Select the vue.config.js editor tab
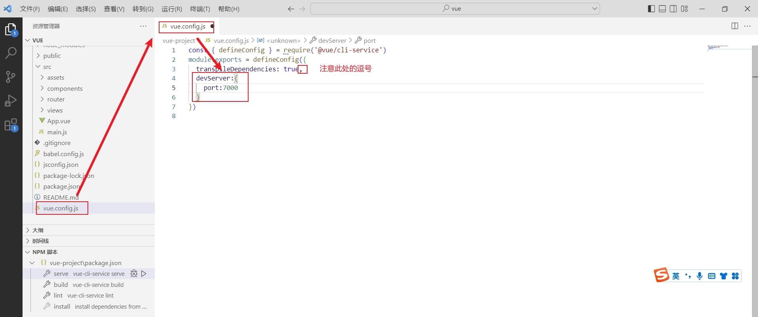Screen dimensions: 758x317 [x=187, y=27]
